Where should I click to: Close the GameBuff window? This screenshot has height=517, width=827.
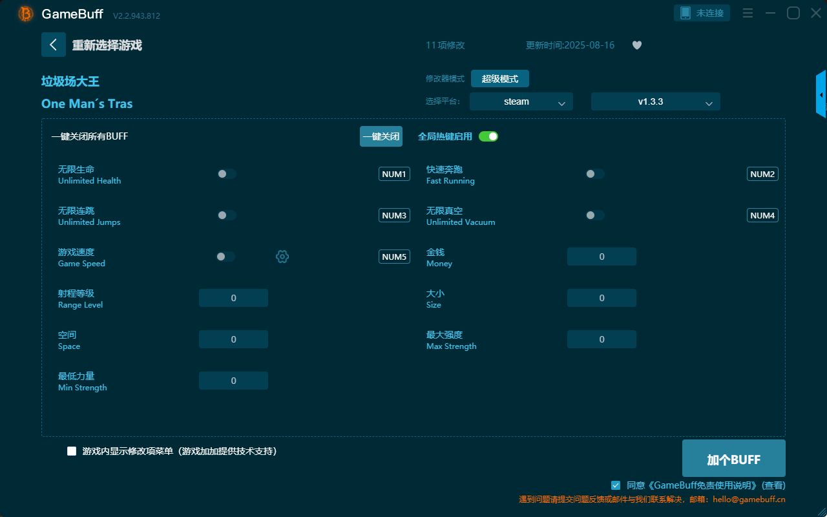816,13
